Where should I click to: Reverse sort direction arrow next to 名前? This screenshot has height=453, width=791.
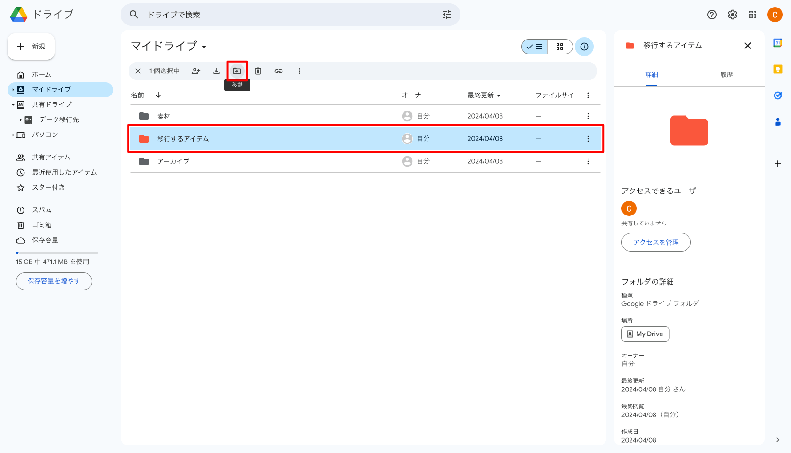point(158,95)
